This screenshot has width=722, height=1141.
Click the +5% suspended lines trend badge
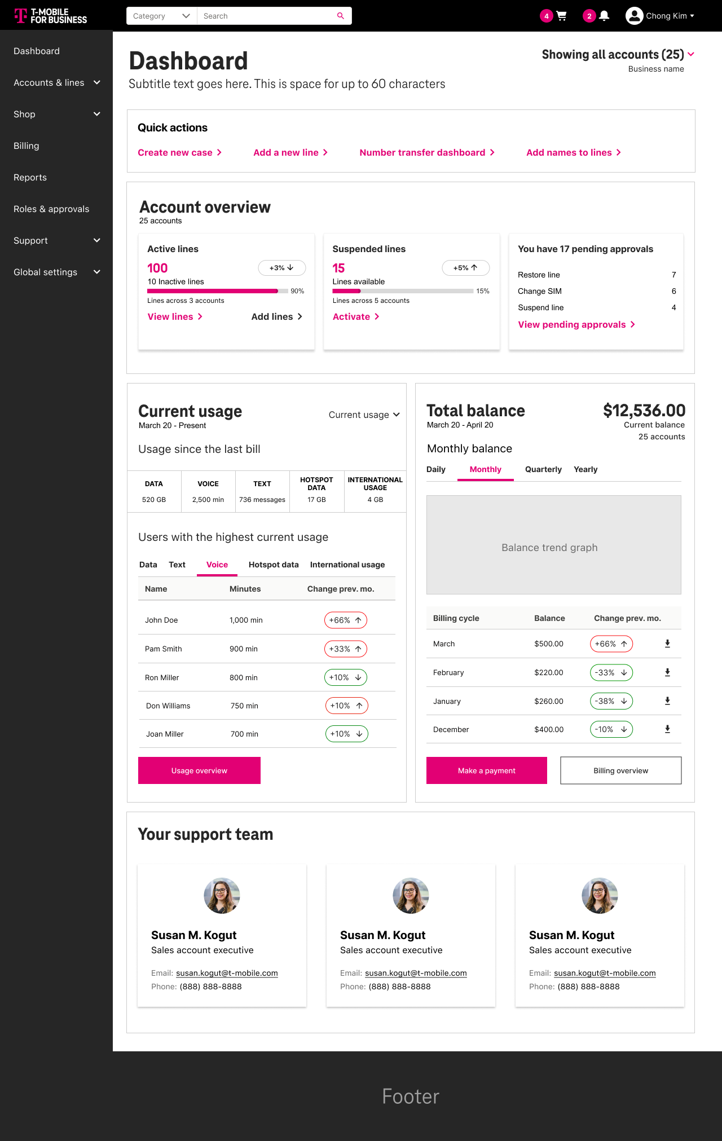click(x=466, y=268)
